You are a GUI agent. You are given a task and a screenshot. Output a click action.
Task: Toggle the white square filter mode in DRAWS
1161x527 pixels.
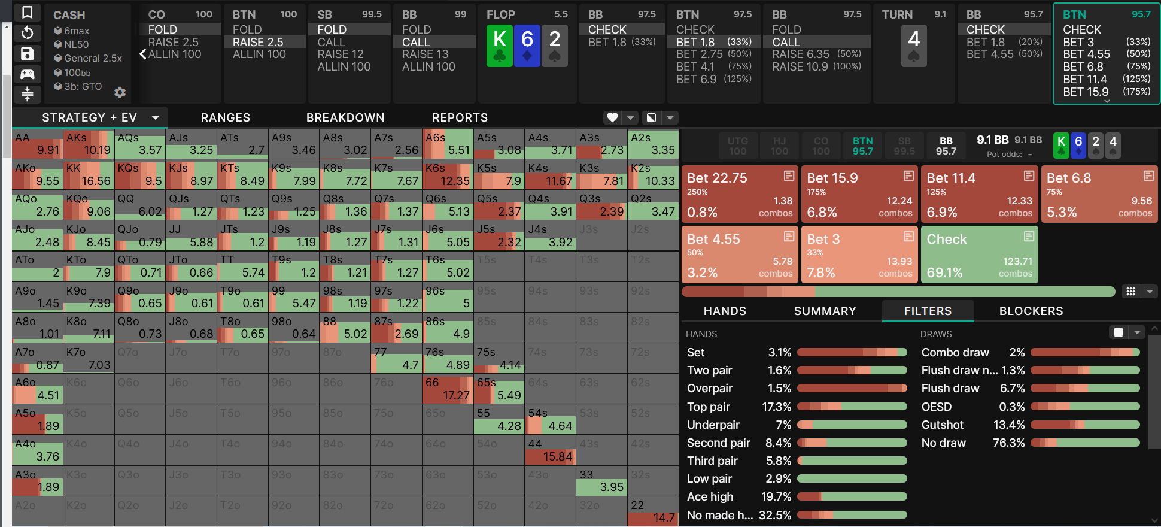(1118, 332)
